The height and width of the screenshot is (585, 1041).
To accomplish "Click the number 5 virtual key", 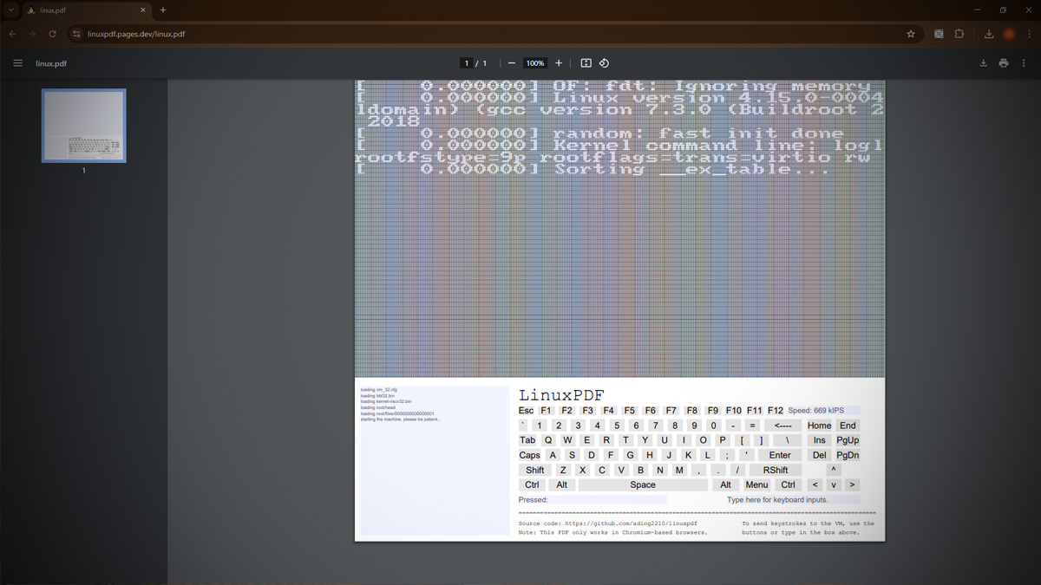I will [617, 426].
